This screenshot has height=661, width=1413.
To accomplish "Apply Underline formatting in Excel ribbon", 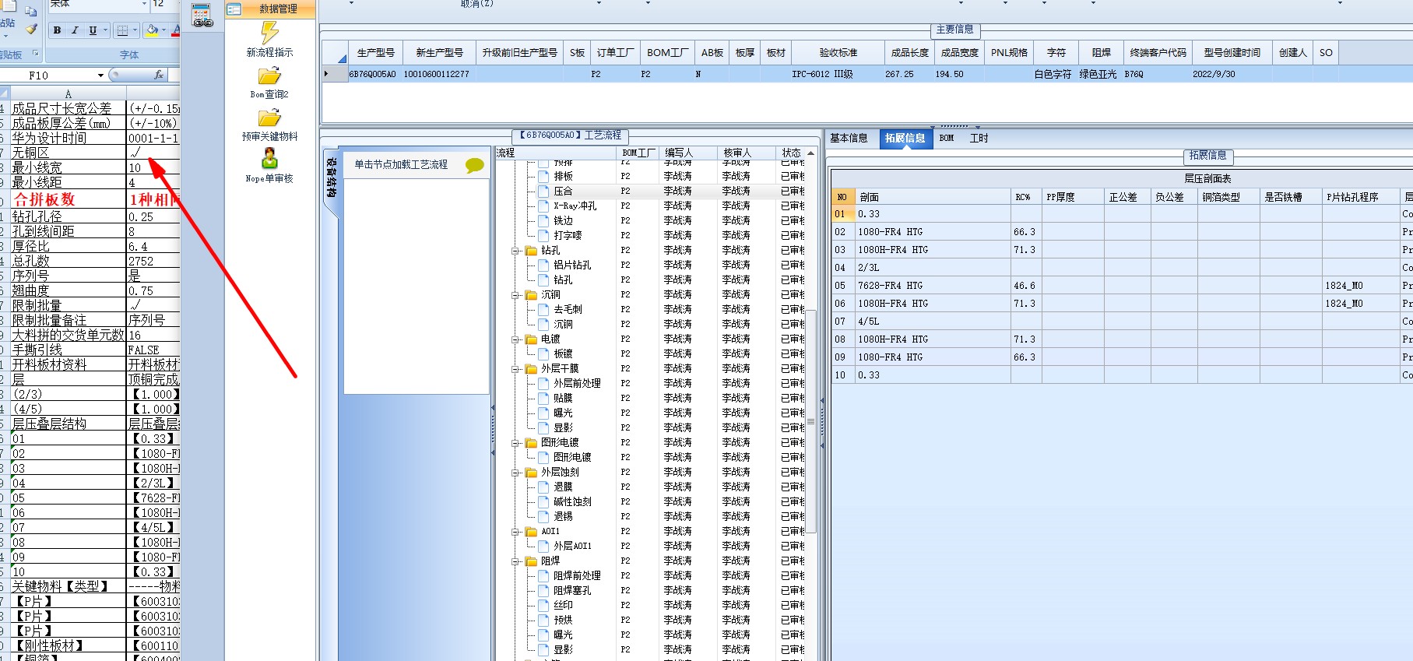I will 93,30.
